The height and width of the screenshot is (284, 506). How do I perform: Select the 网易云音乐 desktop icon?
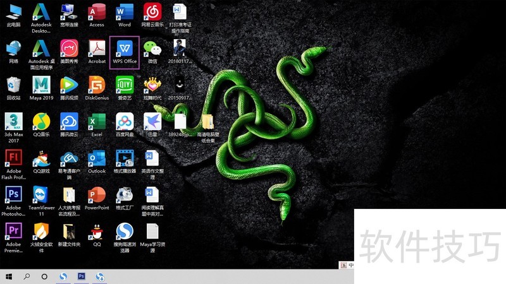pyautogui.click(x=152, y=15)
